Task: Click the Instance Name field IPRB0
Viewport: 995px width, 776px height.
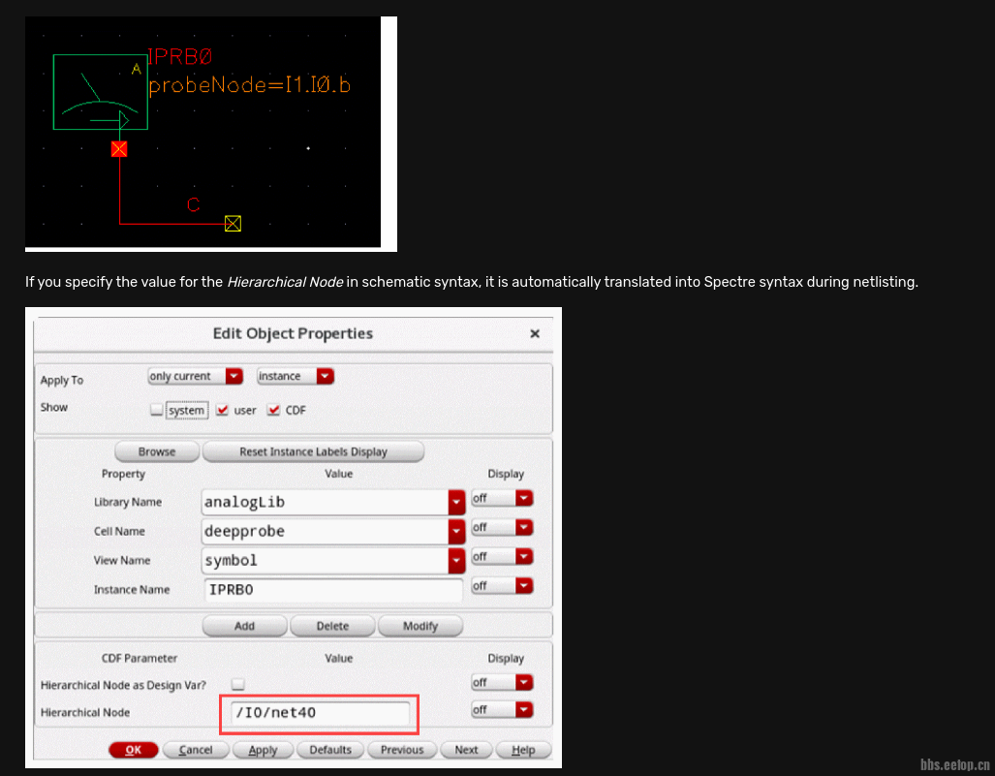Action: pyautogui.click(x=333, y=589)
